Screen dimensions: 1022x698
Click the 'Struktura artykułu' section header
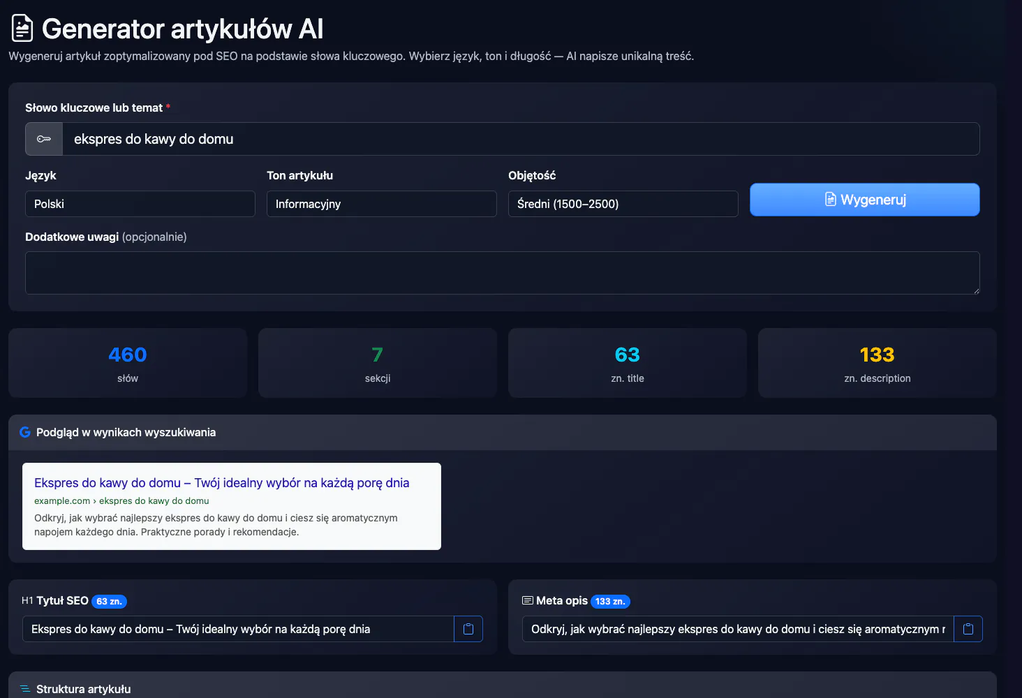503,685
